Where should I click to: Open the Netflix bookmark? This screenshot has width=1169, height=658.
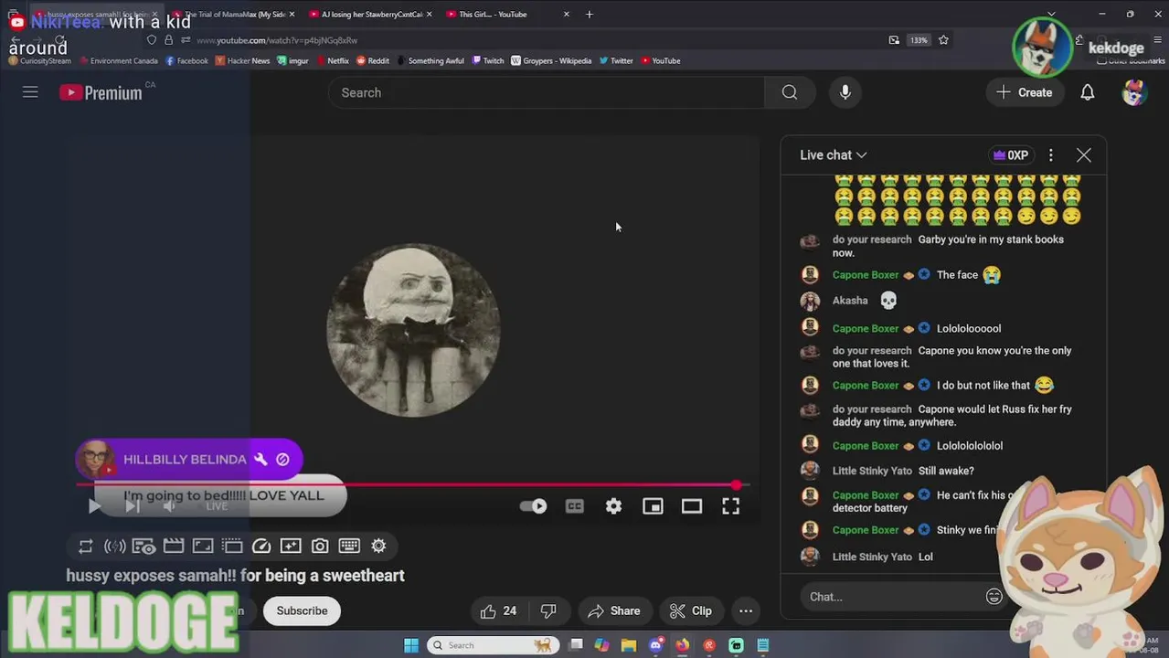(x=333, y=61)
